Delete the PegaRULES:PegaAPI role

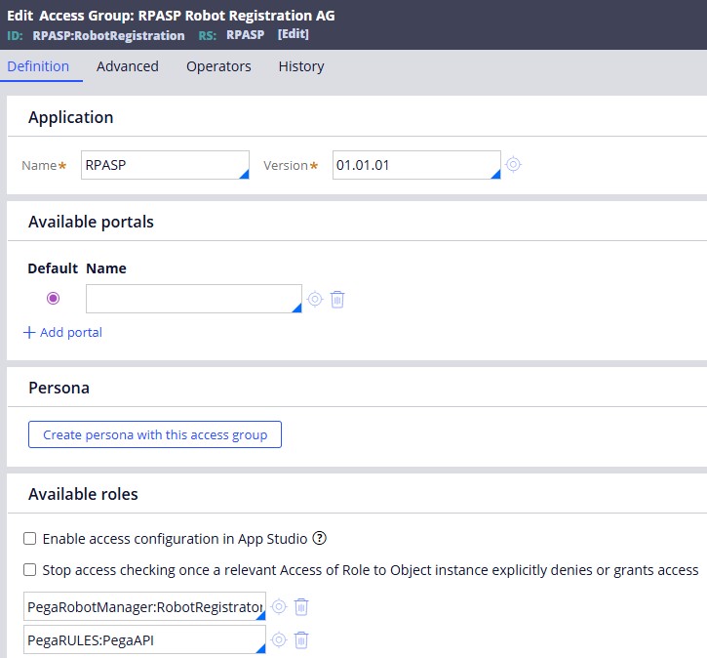coord(301,640)
